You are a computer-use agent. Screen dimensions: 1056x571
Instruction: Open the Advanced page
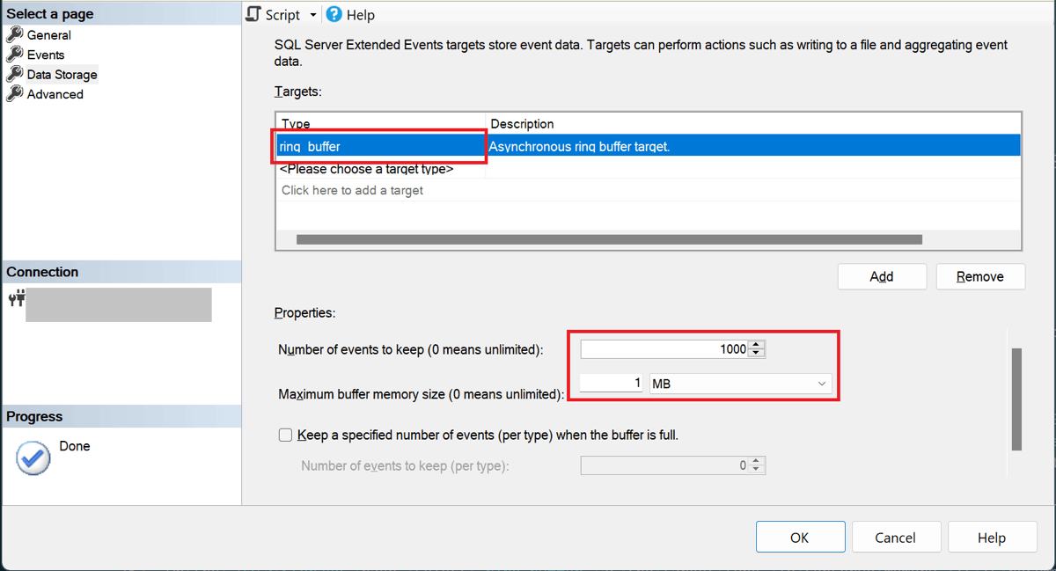point(55,94)
